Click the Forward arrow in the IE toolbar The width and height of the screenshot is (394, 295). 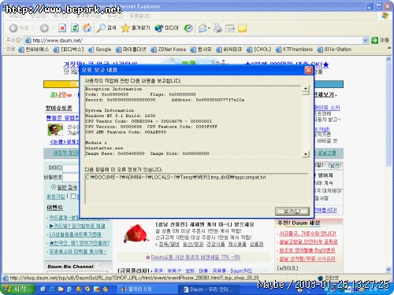44,28
